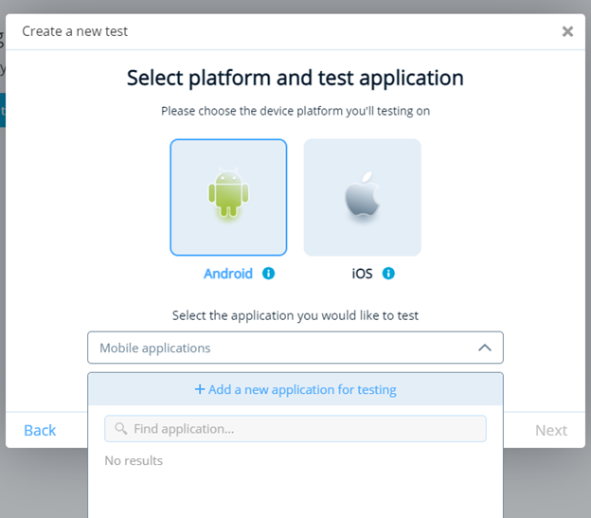Screen dimensions: 591x518
Task: Click Add a new application for testing
Action: point(302,389)
